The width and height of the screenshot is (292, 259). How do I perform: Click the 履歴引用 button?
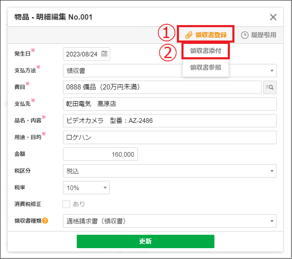[x=259, y=35]
